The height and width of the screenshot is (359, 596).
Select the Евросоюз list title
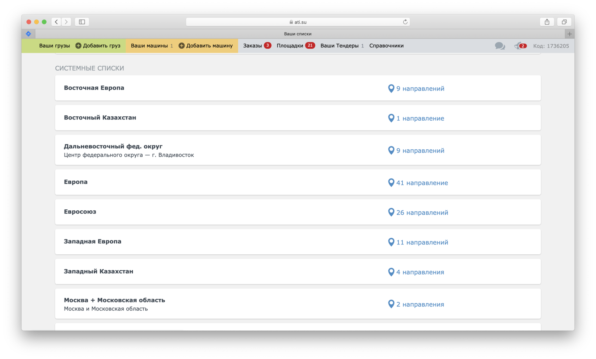coord(80,212)
